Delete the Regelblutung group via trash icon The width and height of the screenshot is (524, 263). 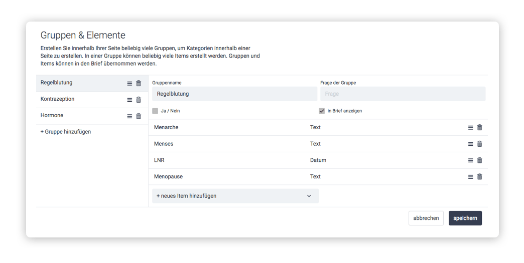pyautogui.click(x=139, y=83)
